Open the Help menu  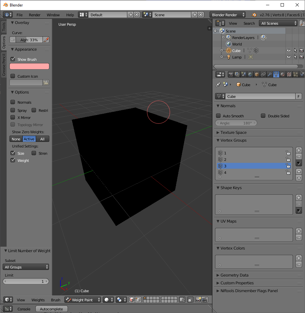click(70, 15)
